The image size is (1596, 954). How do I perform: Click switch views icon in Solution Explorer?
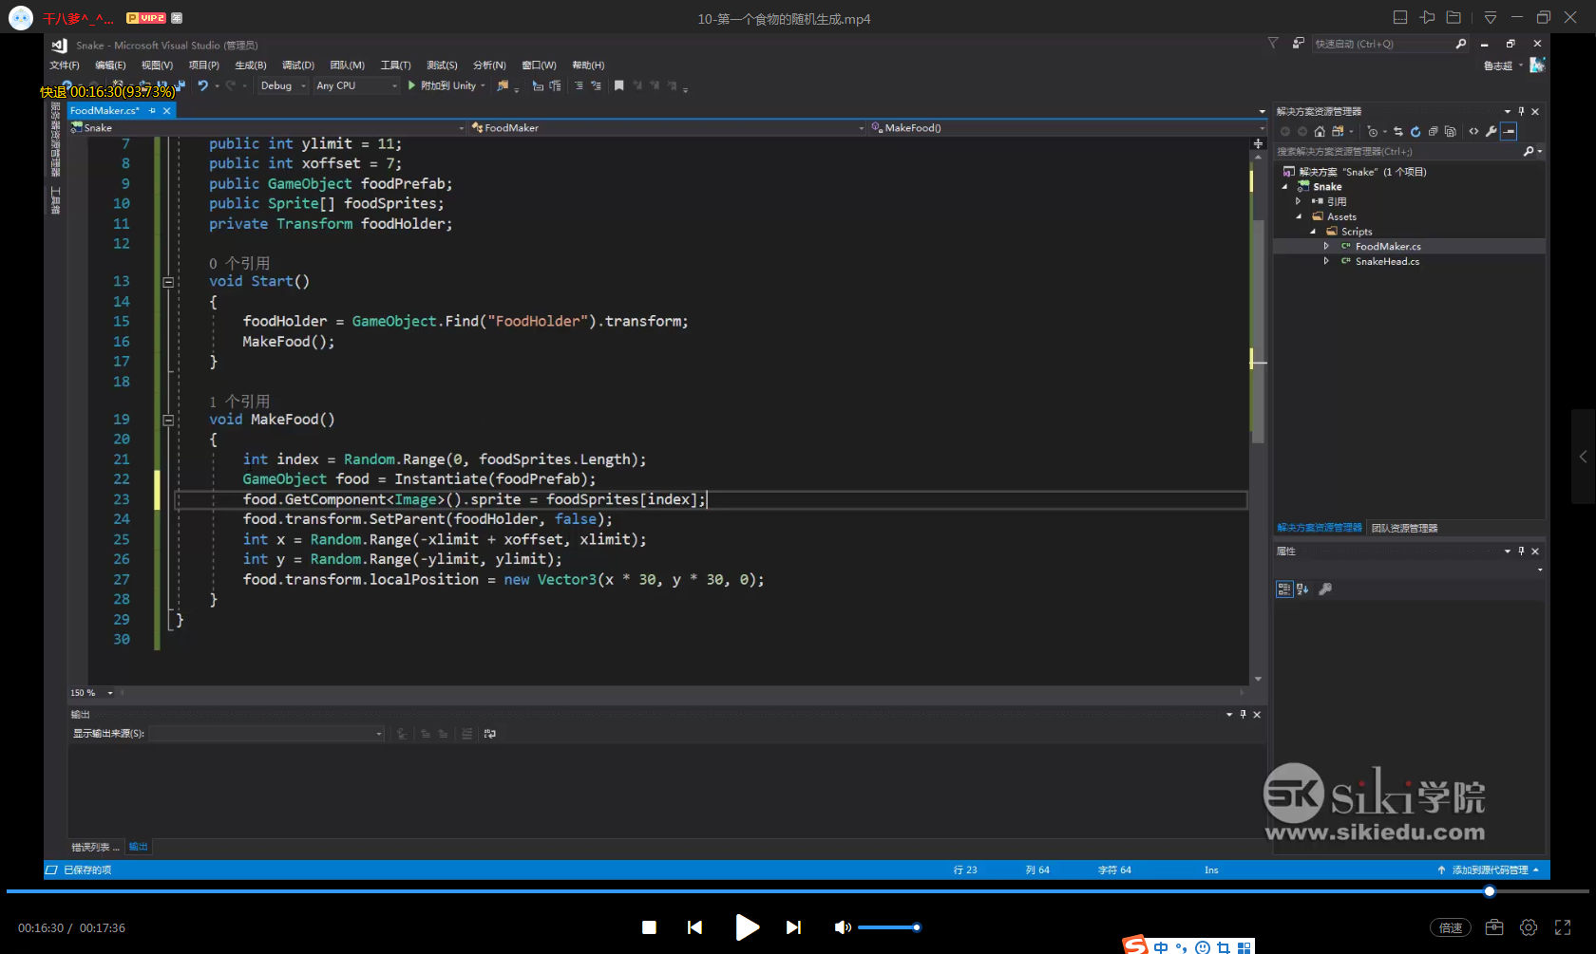click(x=1338, y=132)
